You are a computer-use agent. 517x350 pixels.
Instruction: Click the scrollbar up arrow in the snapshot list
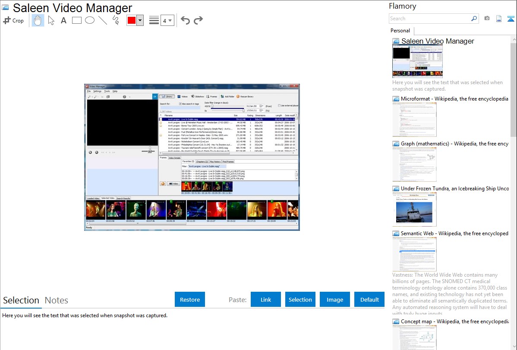(x=514, y=39)
